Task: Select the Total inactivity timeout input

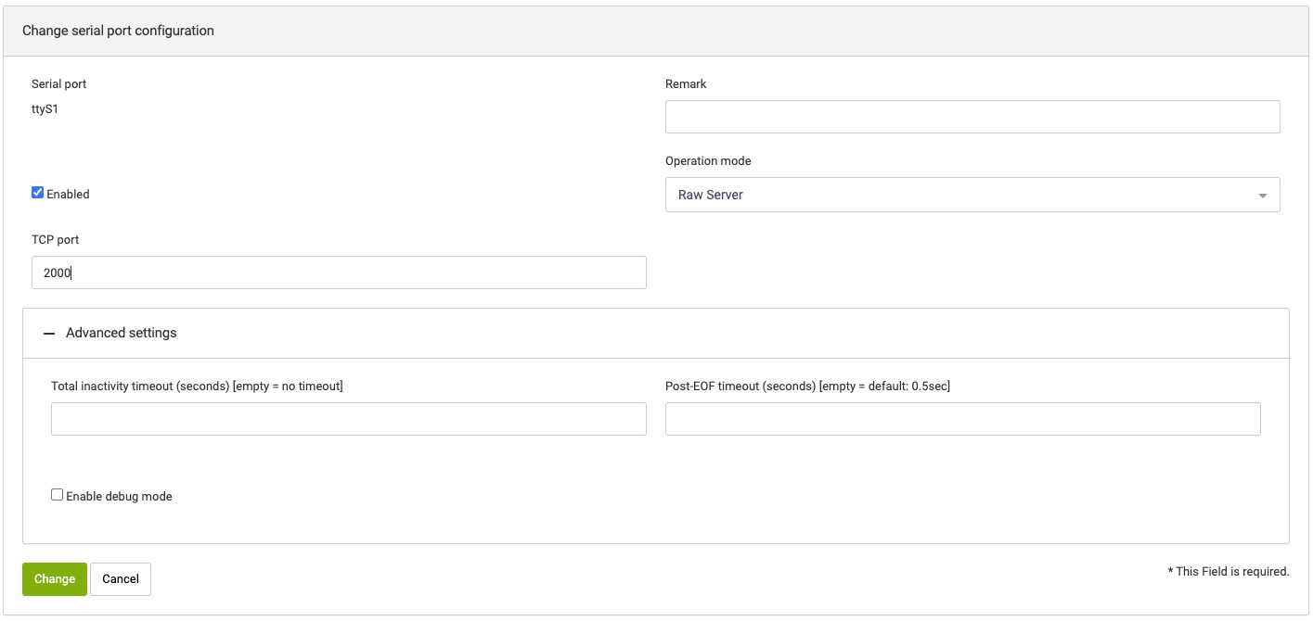Action: coord(348,419)
